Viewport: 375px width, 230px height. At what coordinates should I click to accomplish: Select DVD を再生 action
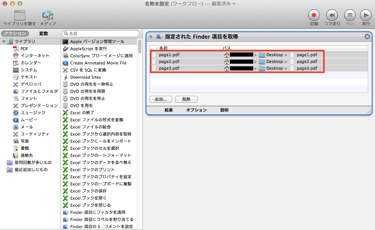pos(99,106)
